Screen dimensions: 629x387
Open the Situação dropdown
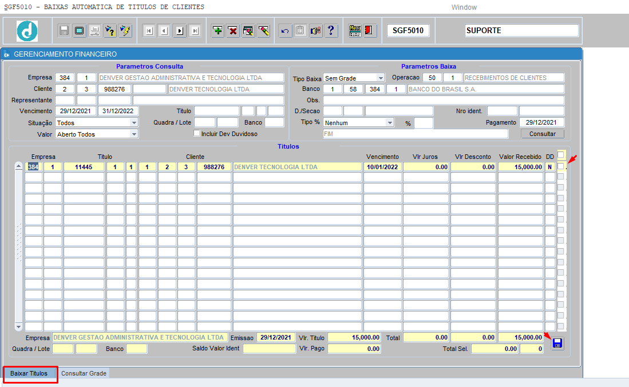tap(134, 122)
